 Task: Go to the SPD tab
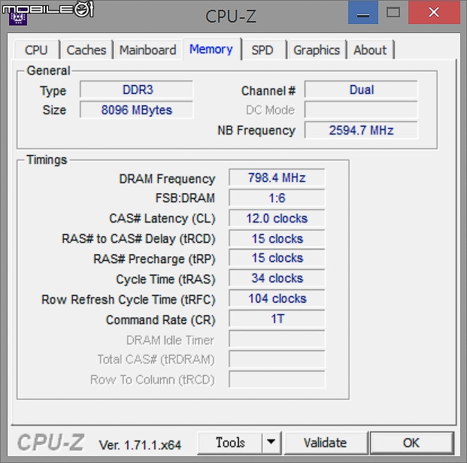coord(262,50)
